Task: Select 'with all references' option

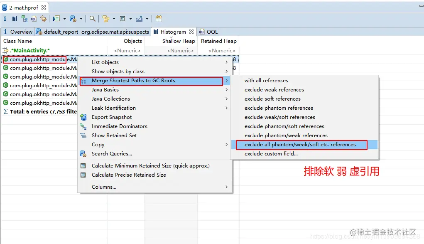Action: 304,81
